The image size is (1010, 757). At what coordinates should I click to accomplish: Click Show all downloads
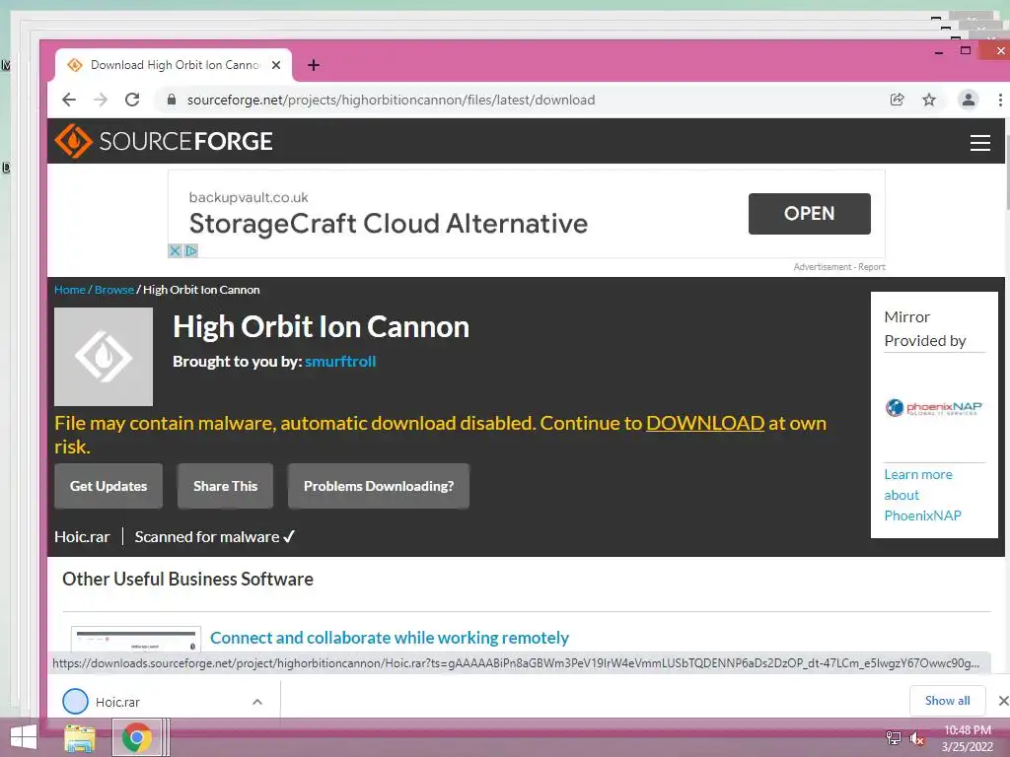[948, 701]
